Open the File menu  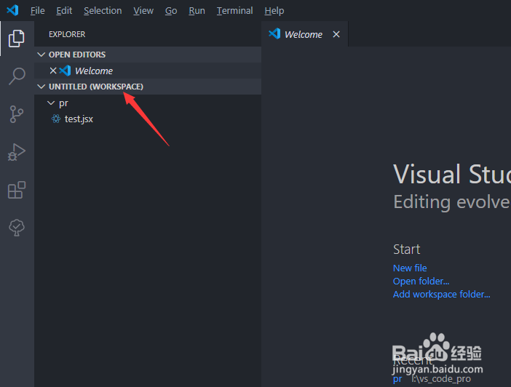(x=37, y=11)
